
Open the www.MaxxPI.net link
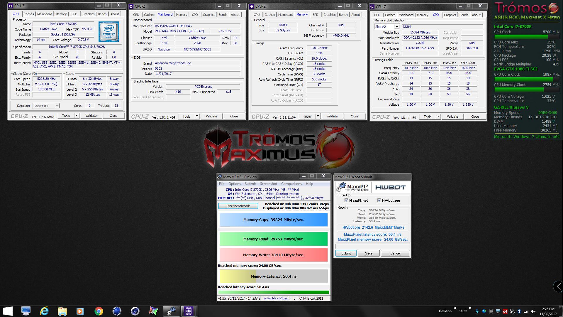[276, 298]
